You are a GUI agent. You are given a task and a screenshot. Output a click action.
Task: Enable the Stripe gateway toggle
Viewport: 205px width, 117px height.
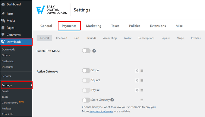(x=86, y=71)
